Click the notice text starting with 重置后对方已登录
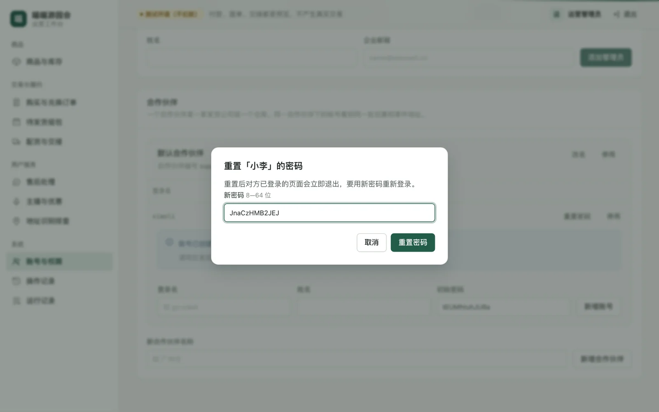The height and width of the screenshot is (412, 659). tap(321, 184)
